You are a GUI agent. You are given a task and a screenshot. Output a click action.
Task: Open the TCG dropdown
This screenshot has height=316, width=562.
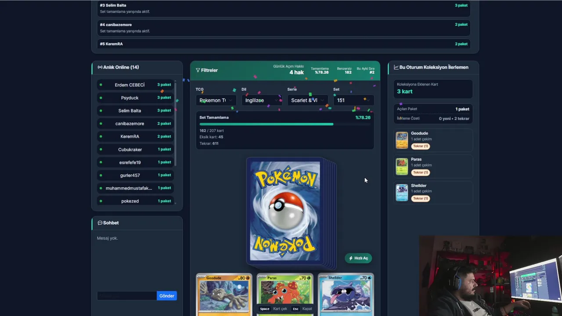(x=216, y=101)
